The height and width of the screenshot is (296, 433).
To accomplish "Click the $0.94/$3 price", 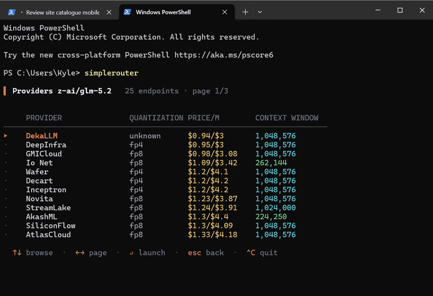I will click(x=206, y=136).
